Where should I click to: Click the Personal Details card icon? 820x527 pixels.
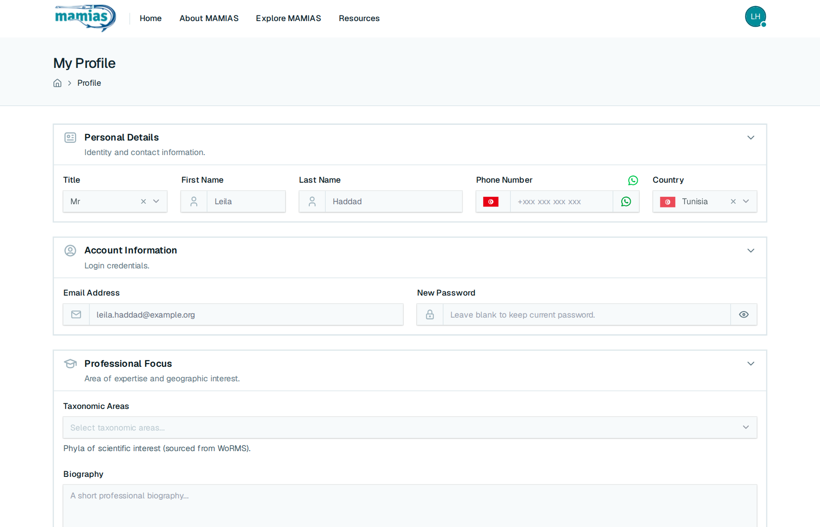[70, 138]
